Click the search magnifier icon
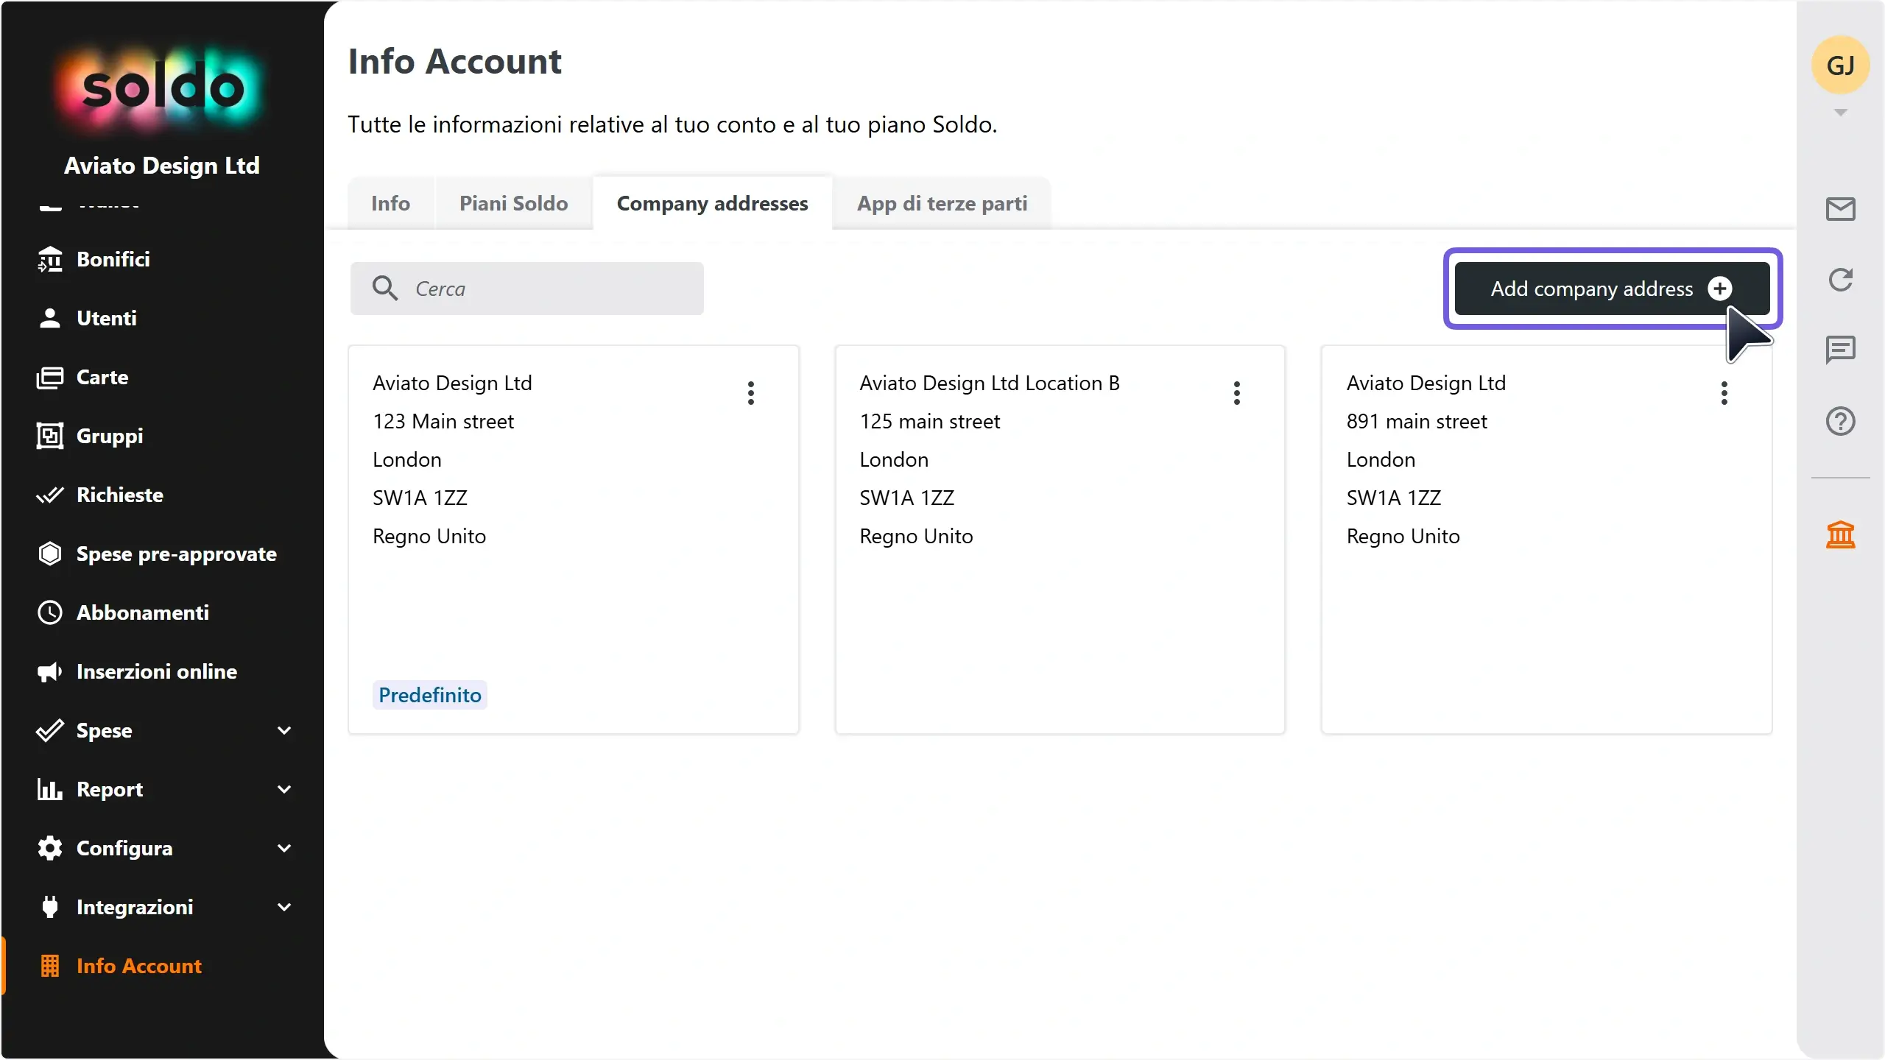1885x1060 pixels. 384,288
